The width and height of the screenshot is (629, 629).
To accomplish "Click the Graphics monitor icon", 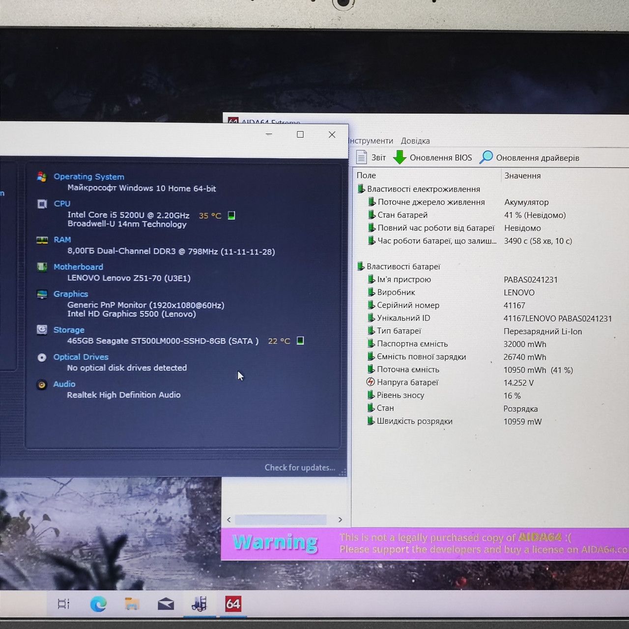I will [x=42, y=294].
